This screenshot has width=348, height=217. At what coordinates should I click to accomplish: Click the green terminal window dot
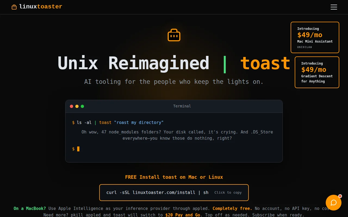click(82, 106)
